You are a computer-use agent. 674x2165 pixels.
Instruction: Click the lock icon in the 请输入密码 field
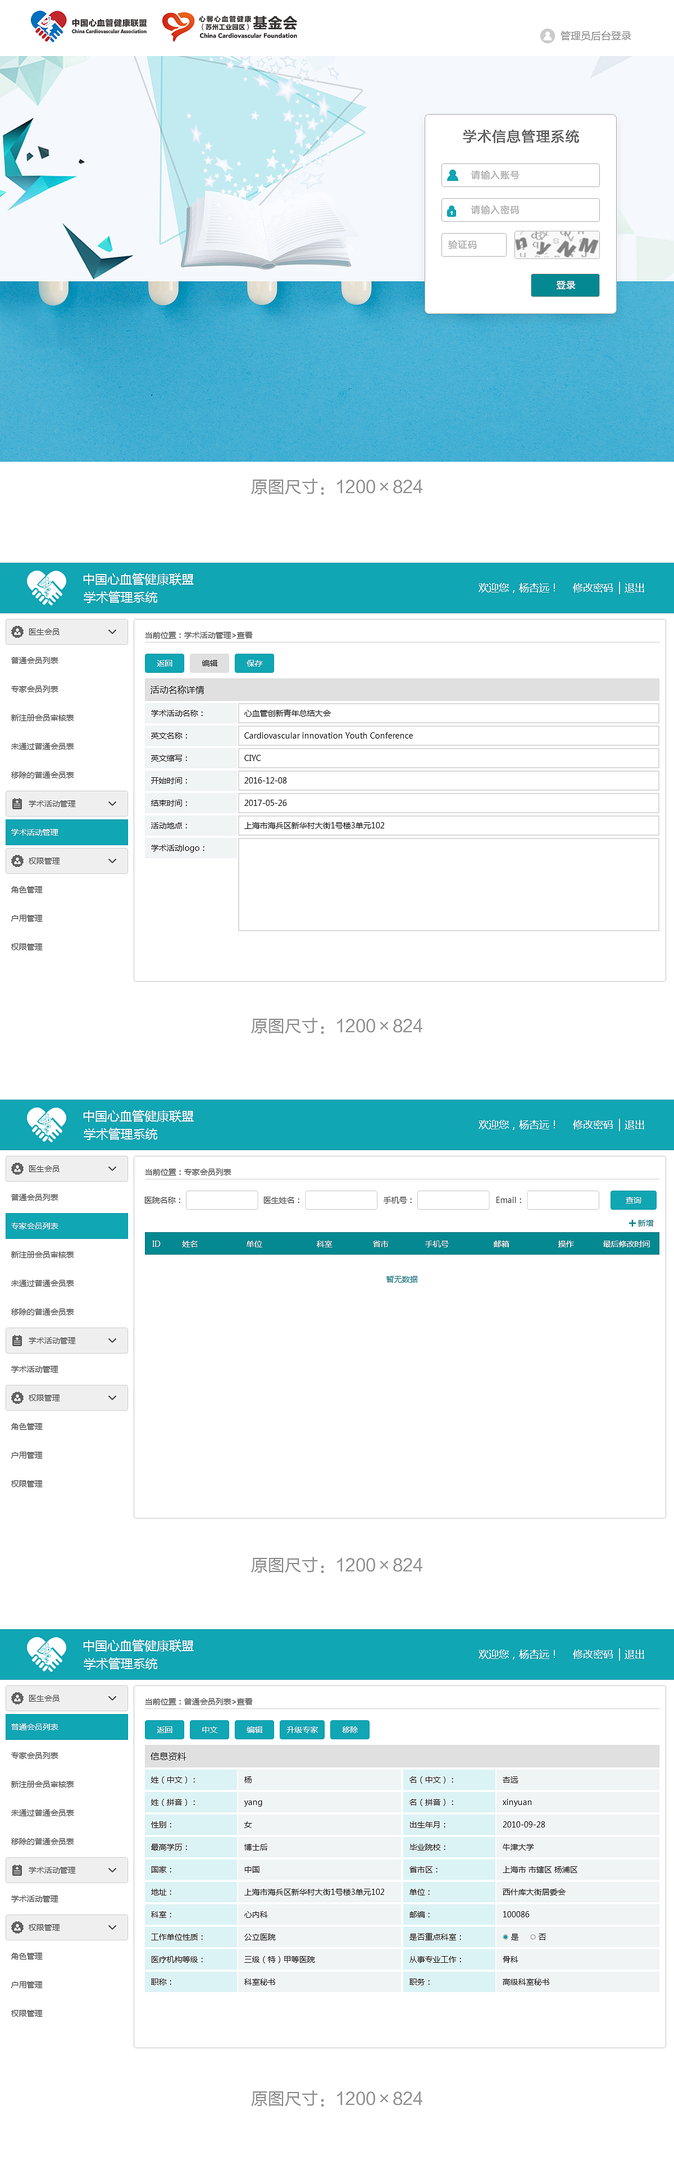(452, 210)
